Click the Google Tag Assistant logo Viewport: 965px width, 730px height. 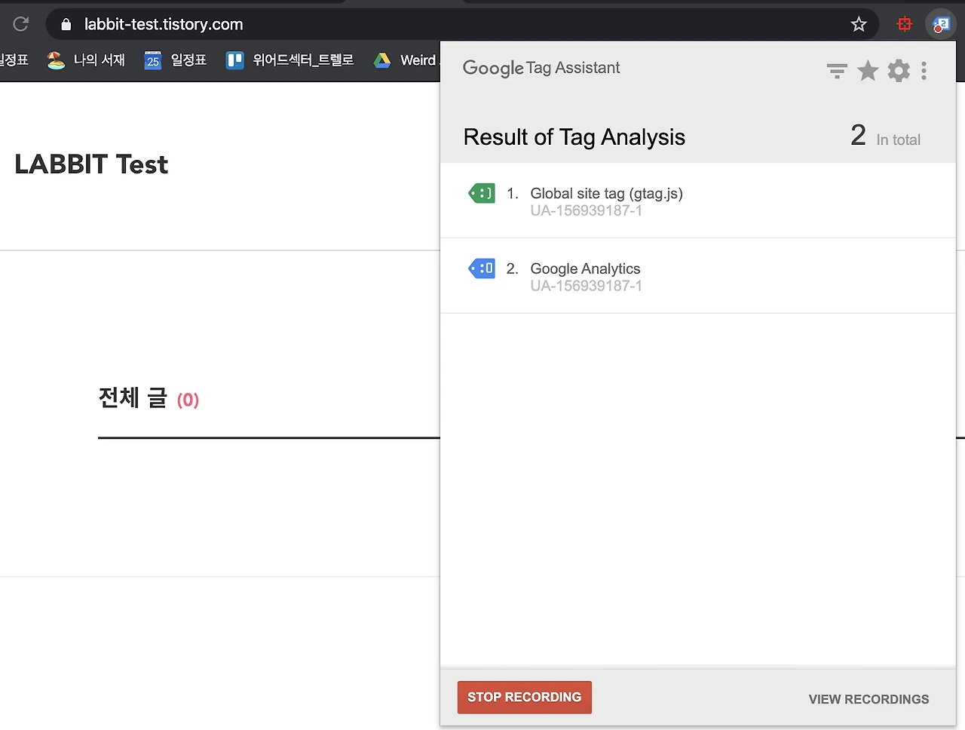541,68
